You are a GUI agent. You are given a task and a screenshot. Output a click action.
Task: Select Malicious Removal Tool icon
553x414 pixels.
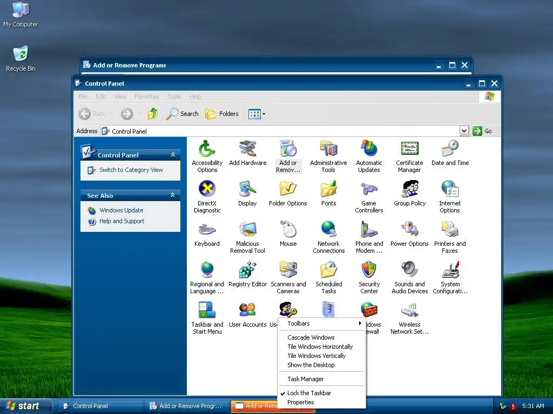coord(247,238)
